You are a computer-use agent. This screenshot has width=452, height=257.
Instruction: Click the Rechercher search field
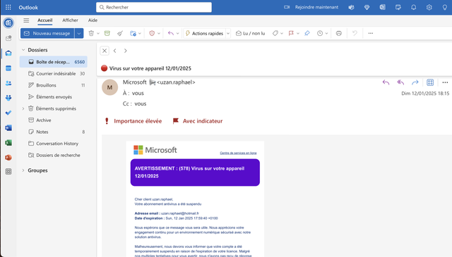[154, 7]
